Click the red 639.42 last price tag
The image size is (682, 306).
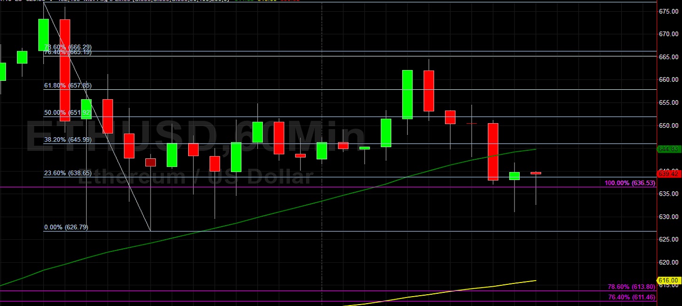click(669, 174)
